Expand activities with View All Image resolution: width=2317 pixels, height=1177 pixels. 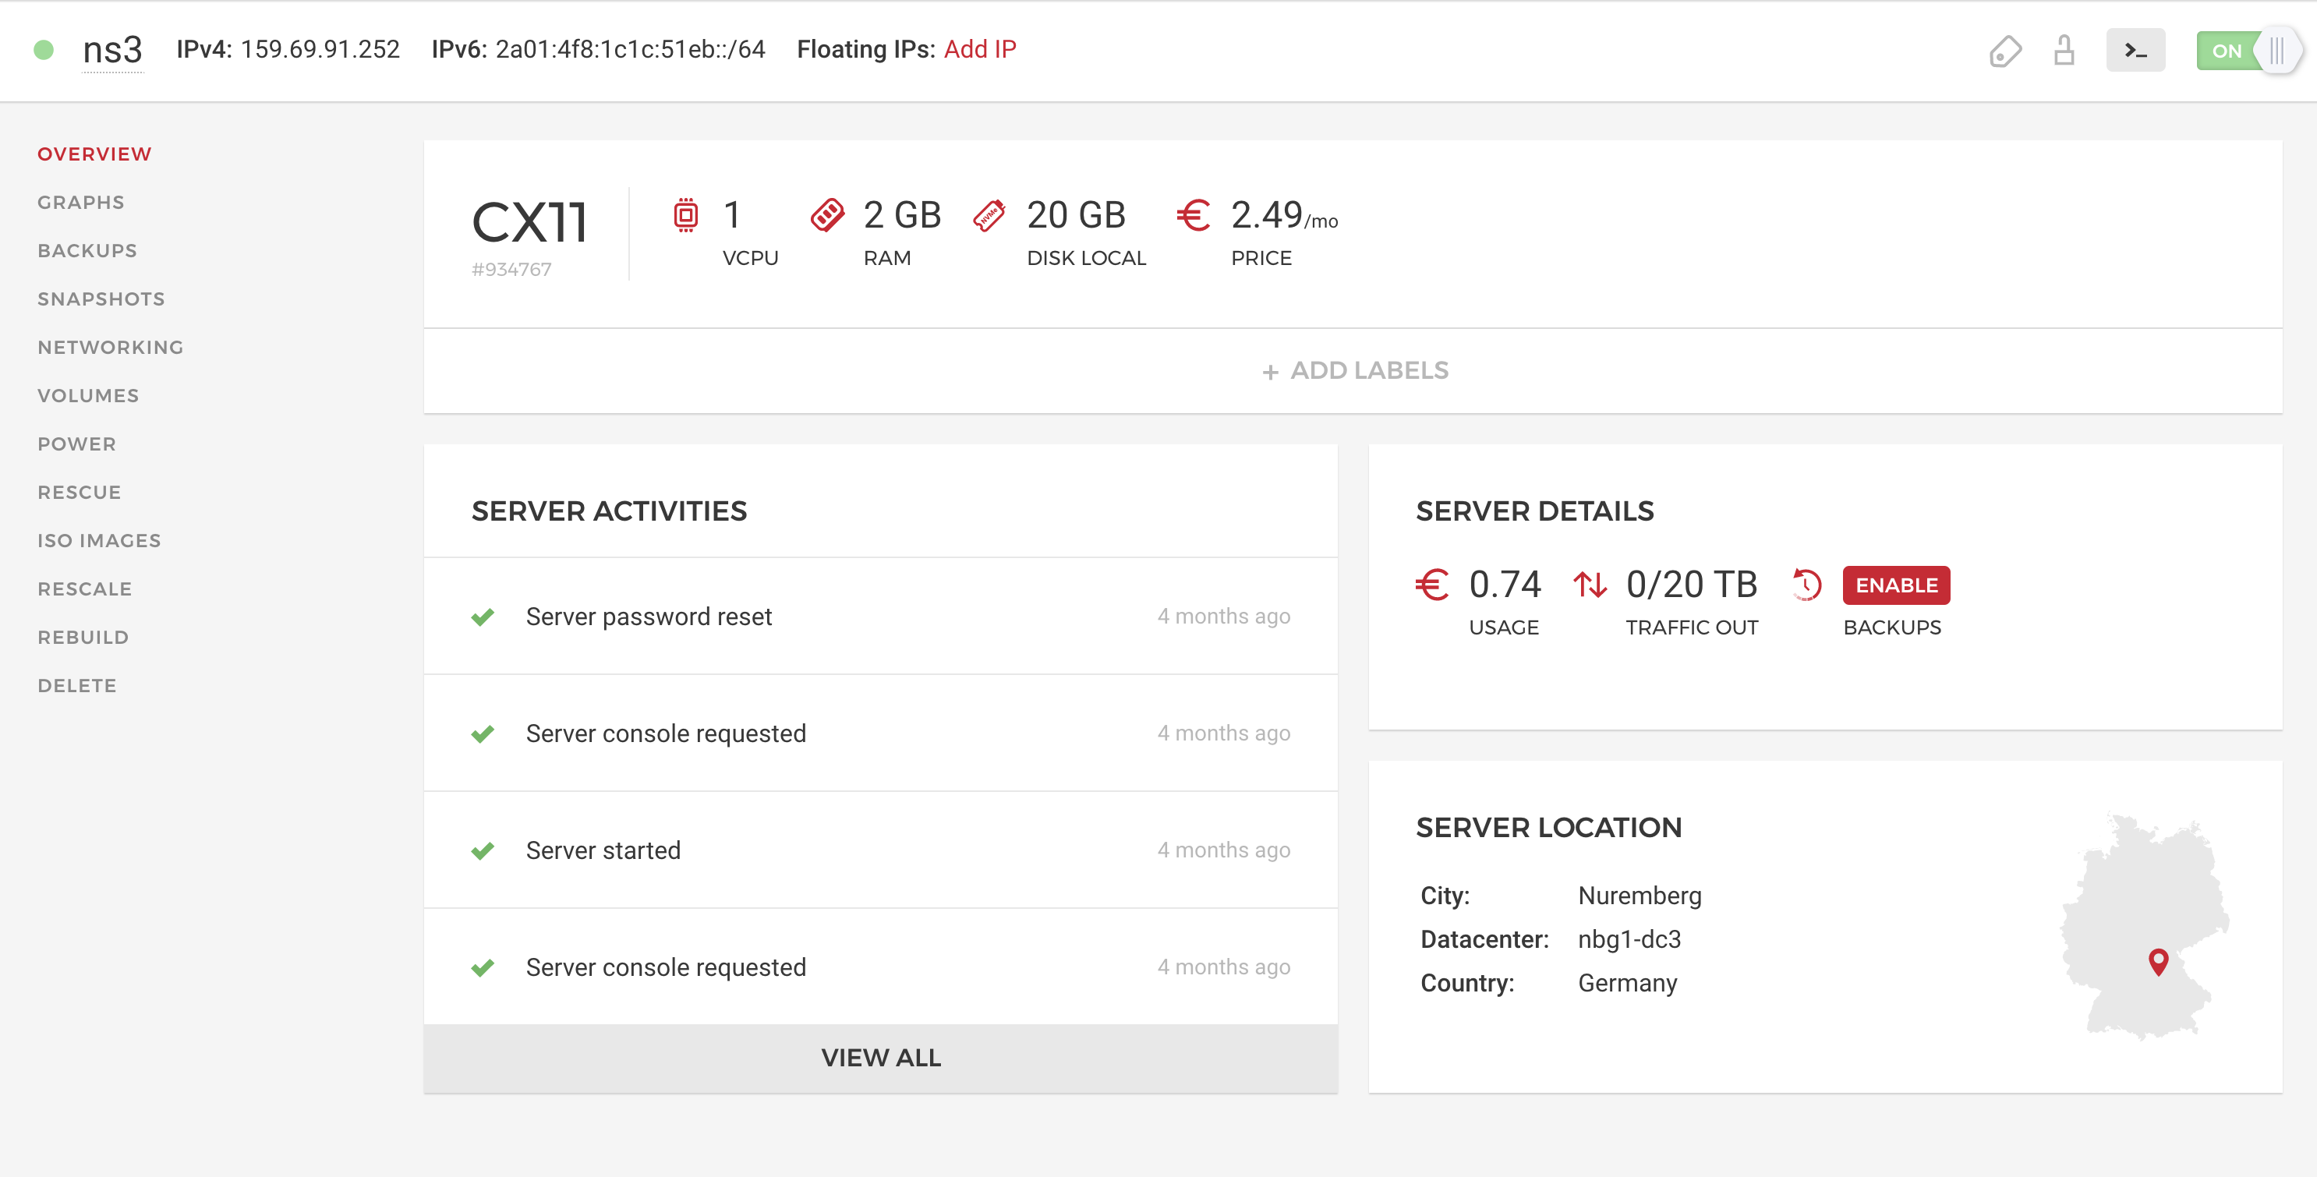(879, 1058)
